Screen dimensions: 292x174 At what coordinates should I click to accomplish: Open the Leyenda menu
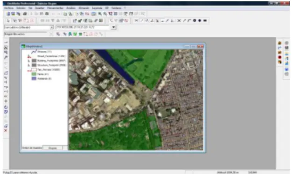tap(97, 8)
